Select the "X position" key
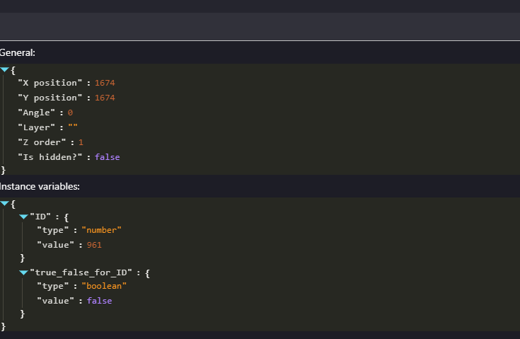 click(x=50, y=83)
